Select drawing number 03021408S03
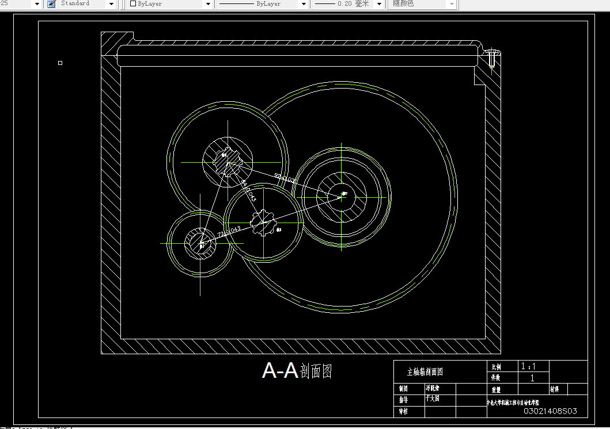 click(x=550, y=411)
